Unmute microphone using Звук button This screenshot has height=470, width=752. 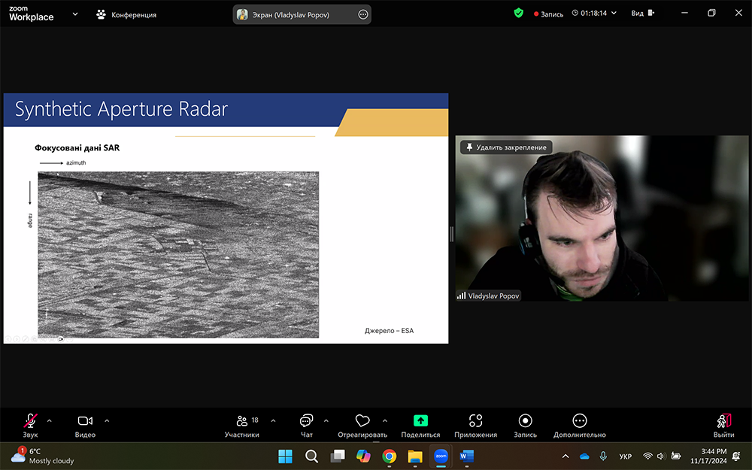click(30, 421)
